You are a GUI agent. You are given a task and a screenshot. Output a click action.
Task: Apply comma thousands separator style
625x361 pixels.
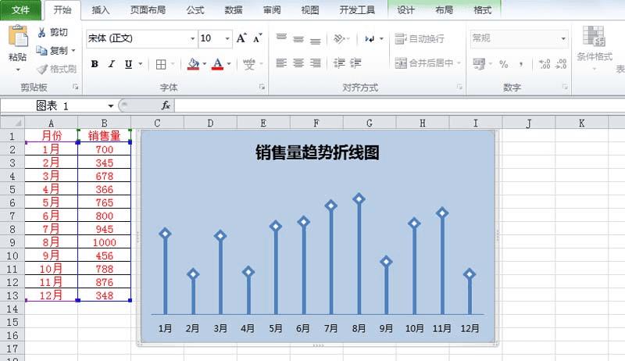click(521, 64)
